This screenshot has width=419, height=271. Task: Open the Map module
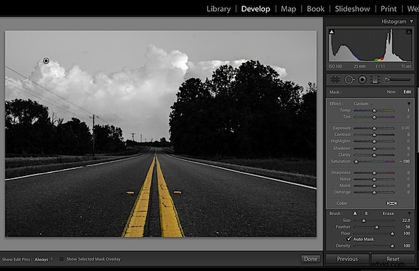coord(288,9)
